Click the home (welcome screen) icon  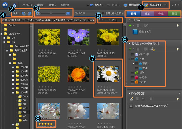click(14, 5)
